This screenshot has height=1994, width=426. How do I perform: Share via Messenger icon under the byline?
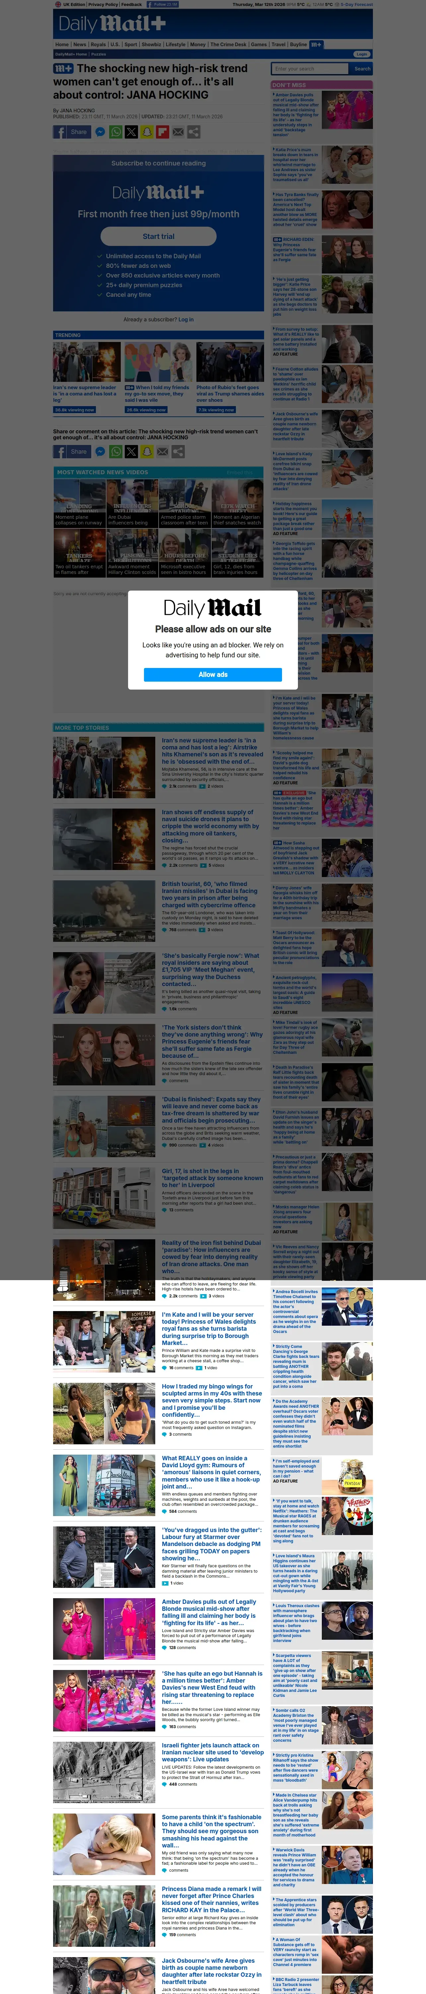click(100, 132)
